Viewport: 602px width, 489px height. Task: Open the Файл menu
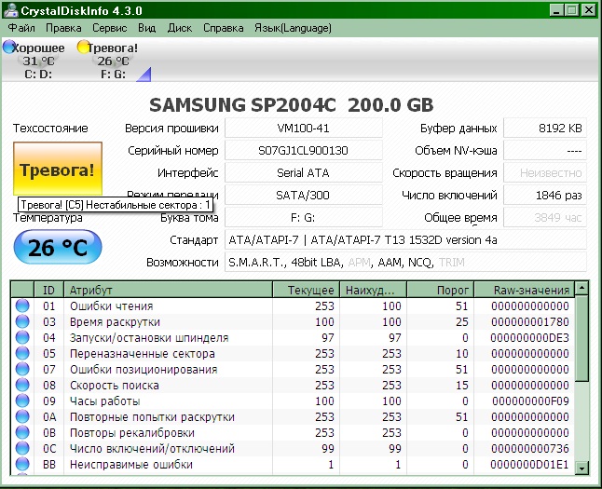coord(21,28)
